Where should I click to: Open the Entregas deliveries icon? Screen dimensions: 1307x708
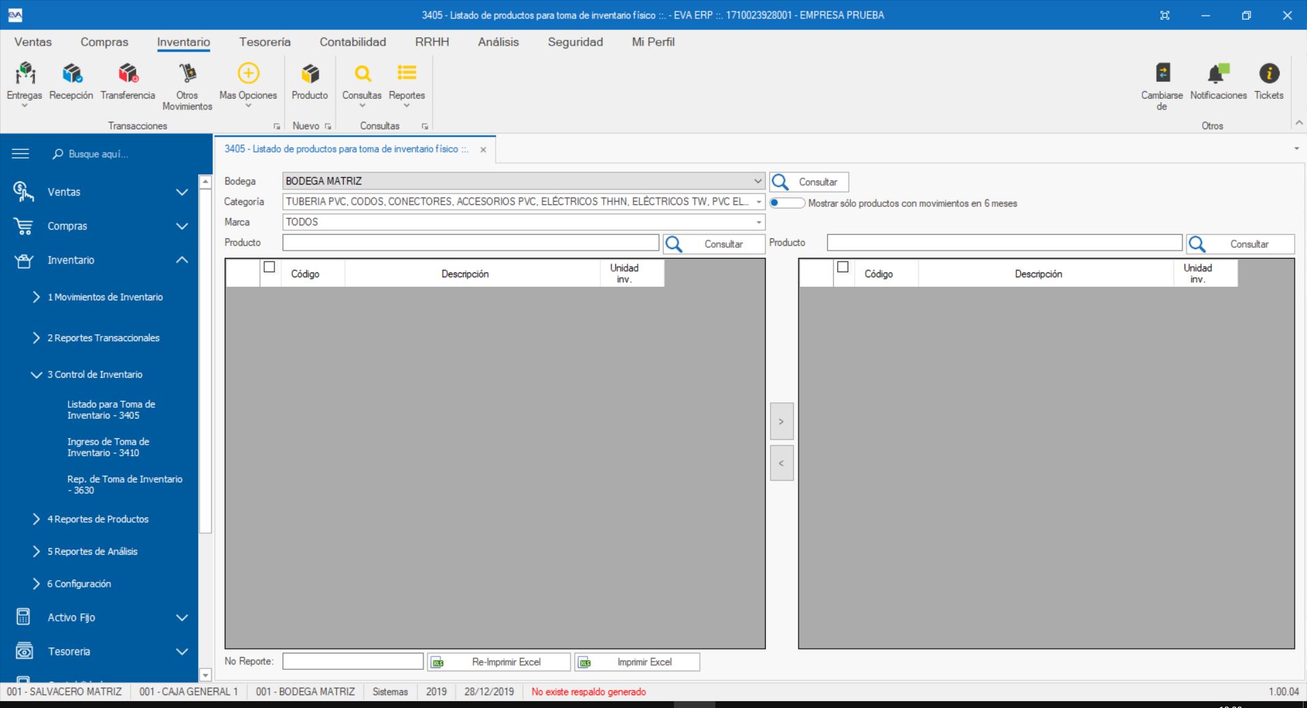click(x=25, y=74)
